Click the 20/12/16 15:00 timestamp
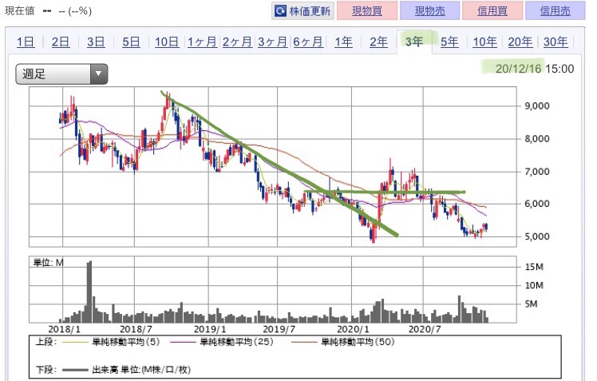The width and height of the screenshot is (597, 381). click(535, 69)
